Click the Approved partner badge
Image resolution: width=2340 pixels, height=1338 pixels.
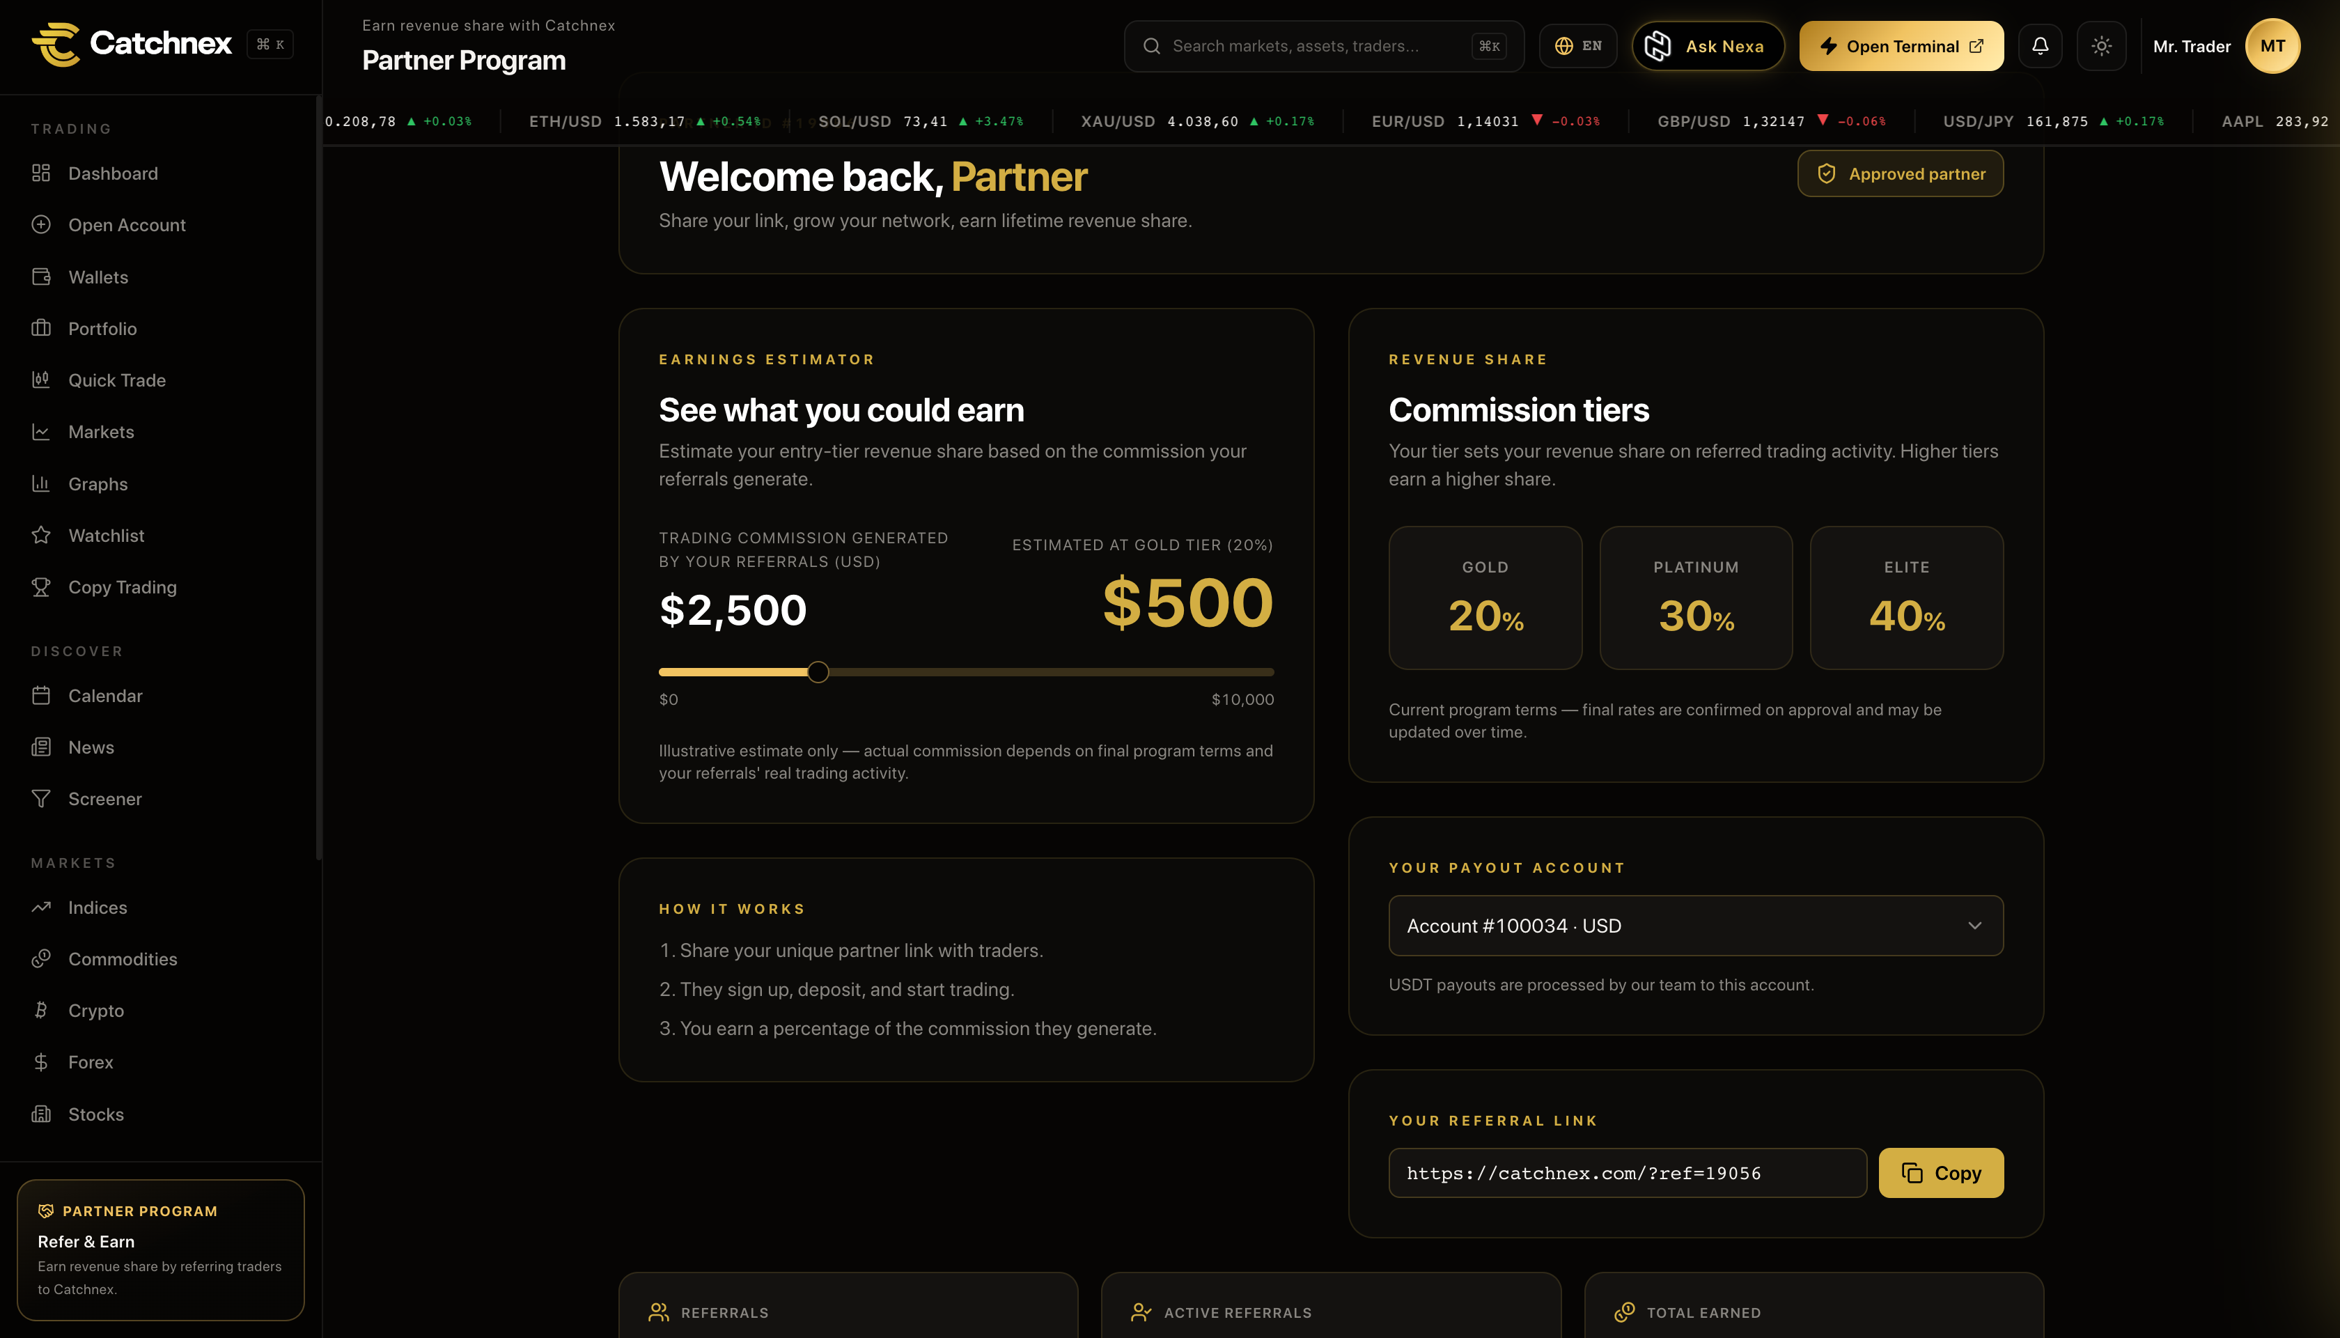coord(1901,173)
